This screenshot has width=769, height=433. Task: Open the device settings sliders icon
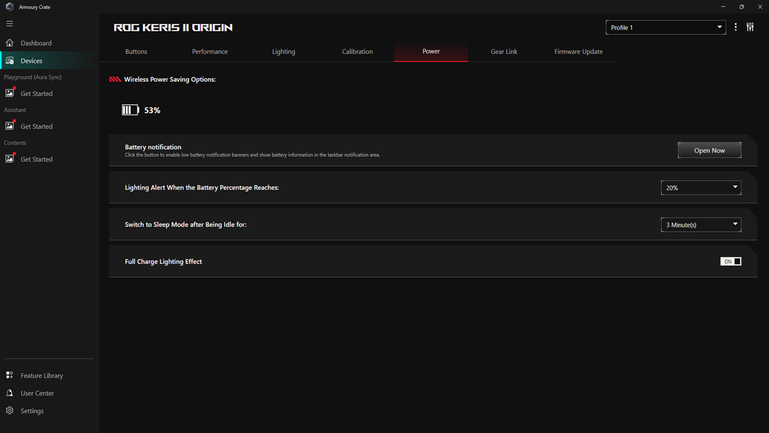(751, 28)
